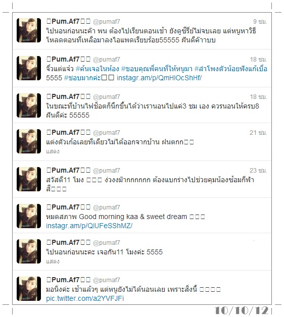Open the 9 ชม. timestamp
Image resolution: width=284 pixels, height=317 pixels.
[260, 21]
